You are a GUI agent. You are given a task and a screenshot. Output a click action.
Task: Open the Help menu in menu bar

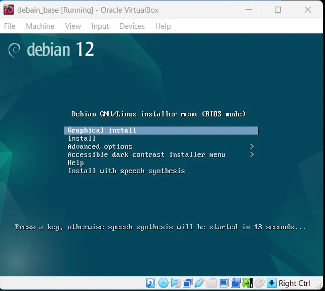163,26
